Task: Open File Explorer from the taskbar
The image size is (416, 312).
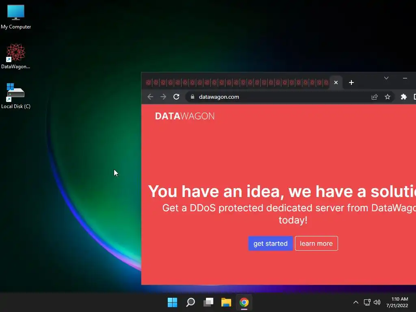Action: (226, 302)
